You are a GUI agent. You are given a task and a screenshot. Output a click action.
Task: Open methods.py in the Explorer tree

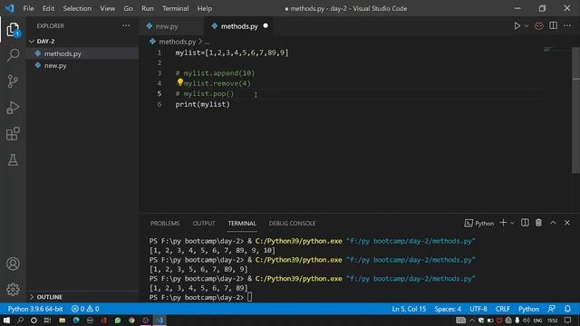click(82, 53)
